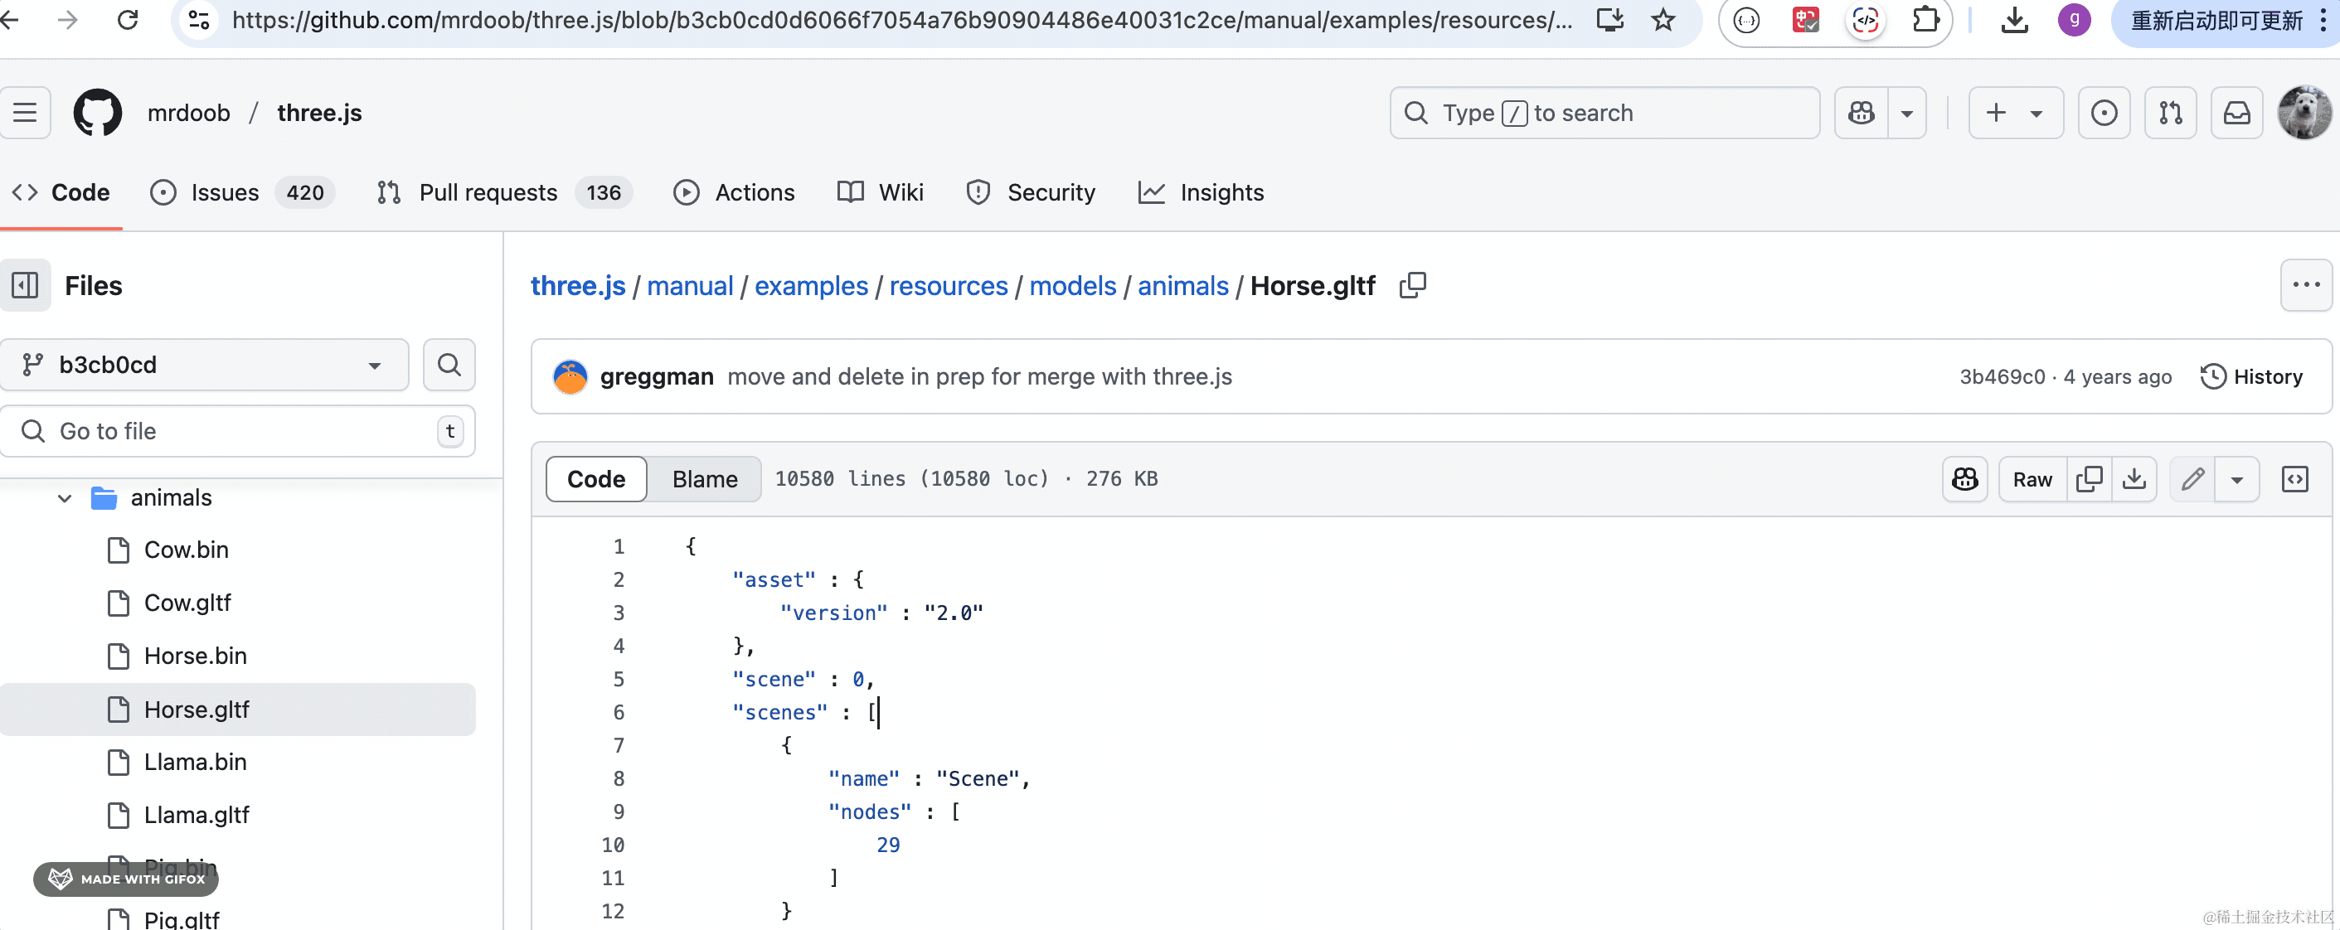Image resolution: width=2340 pixels, height=930 pixels.
Task: Open the b3cb0cd branch selector dropdown
Action: click(x=203, y=364)
